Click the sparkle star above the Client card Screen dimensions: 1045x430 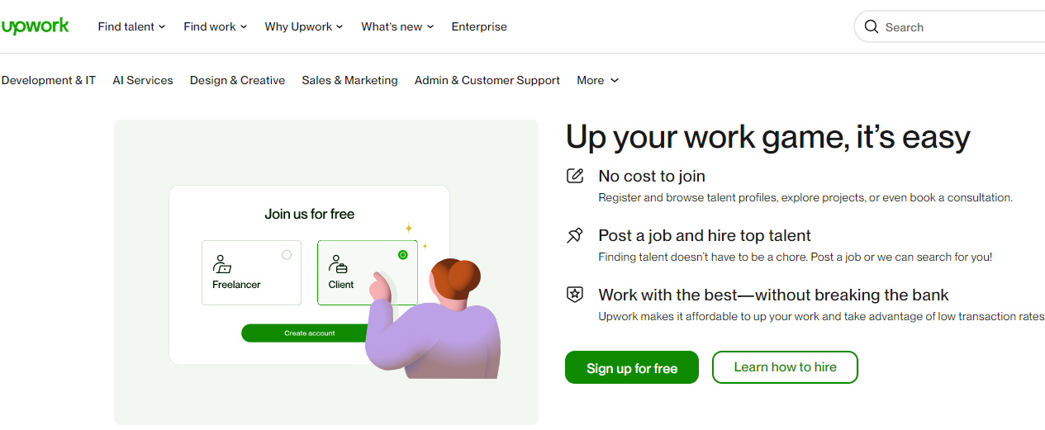pyautogui.click(x=408, y=229)
